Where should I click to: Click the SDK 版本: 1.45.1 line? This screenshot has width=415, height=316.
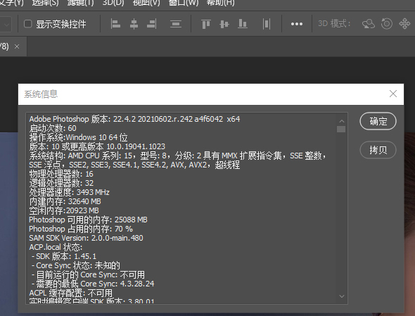point(64,256)
